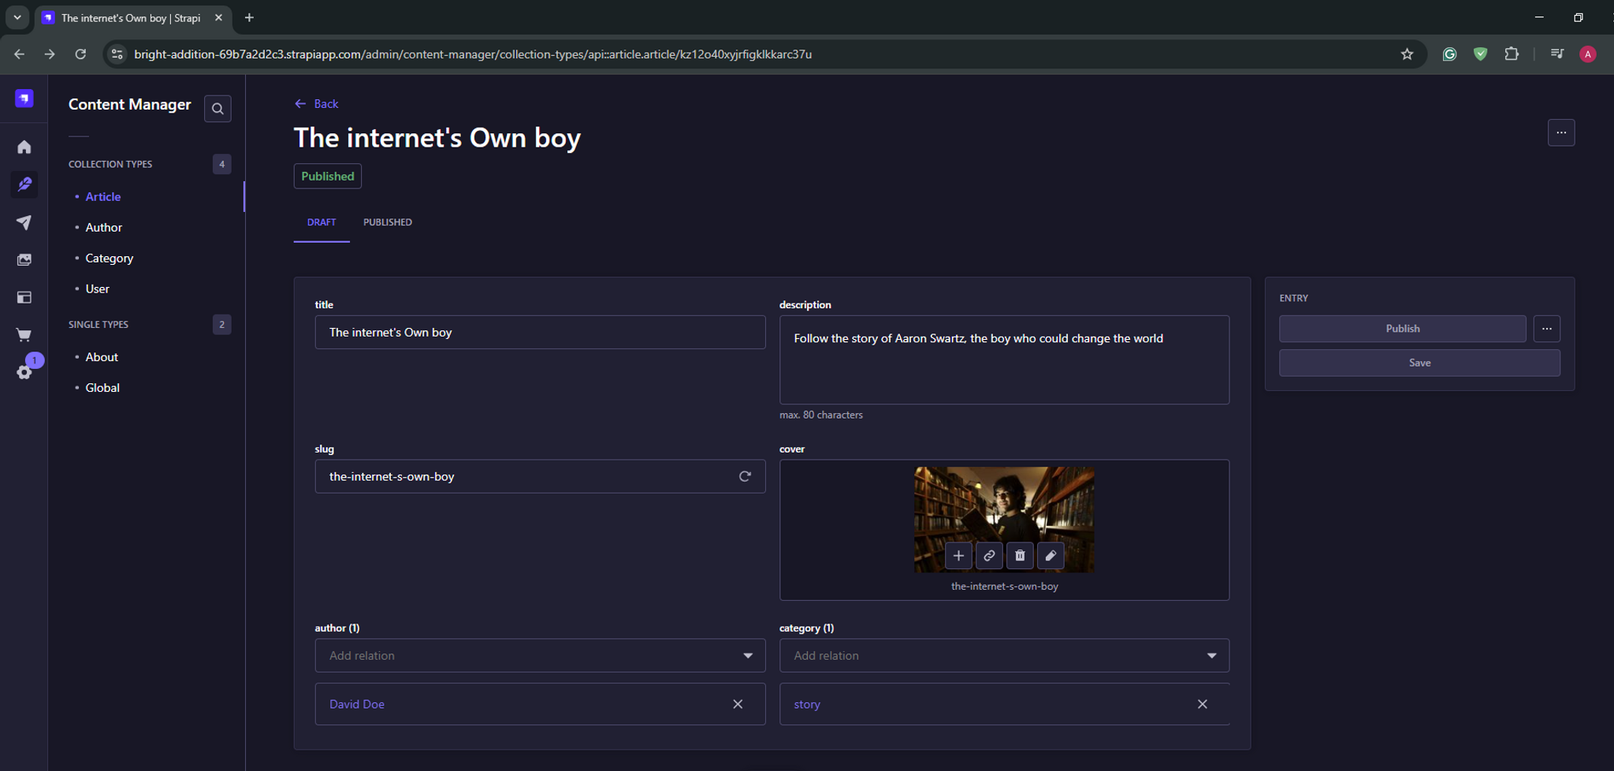Open the Media Library icon
The height and width of the screenshot is (771, 1614).
click(24, 260)
